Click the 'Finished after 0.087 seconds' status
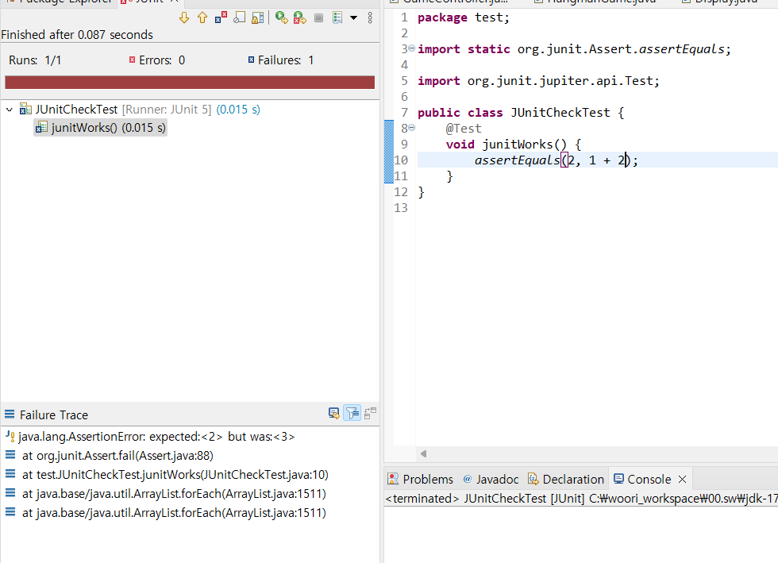 [x=77, y=35]
